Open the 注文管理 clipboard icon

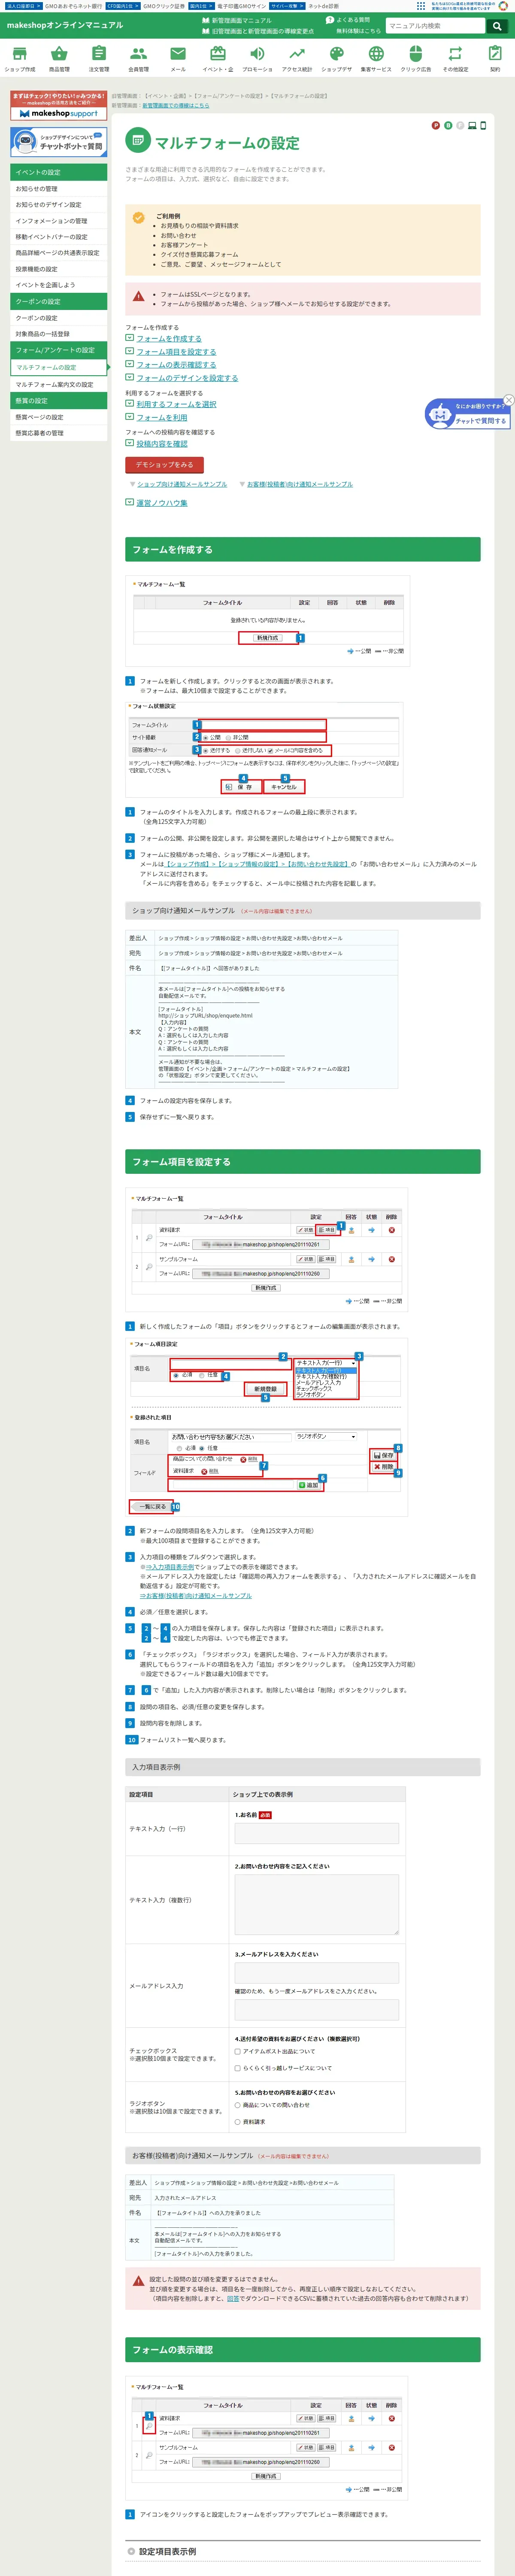[x=98, y=53]
